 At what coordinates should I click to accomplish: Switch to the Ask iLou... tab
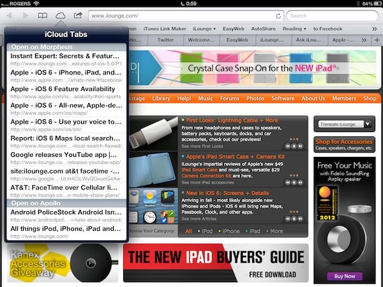click(308, 40)
